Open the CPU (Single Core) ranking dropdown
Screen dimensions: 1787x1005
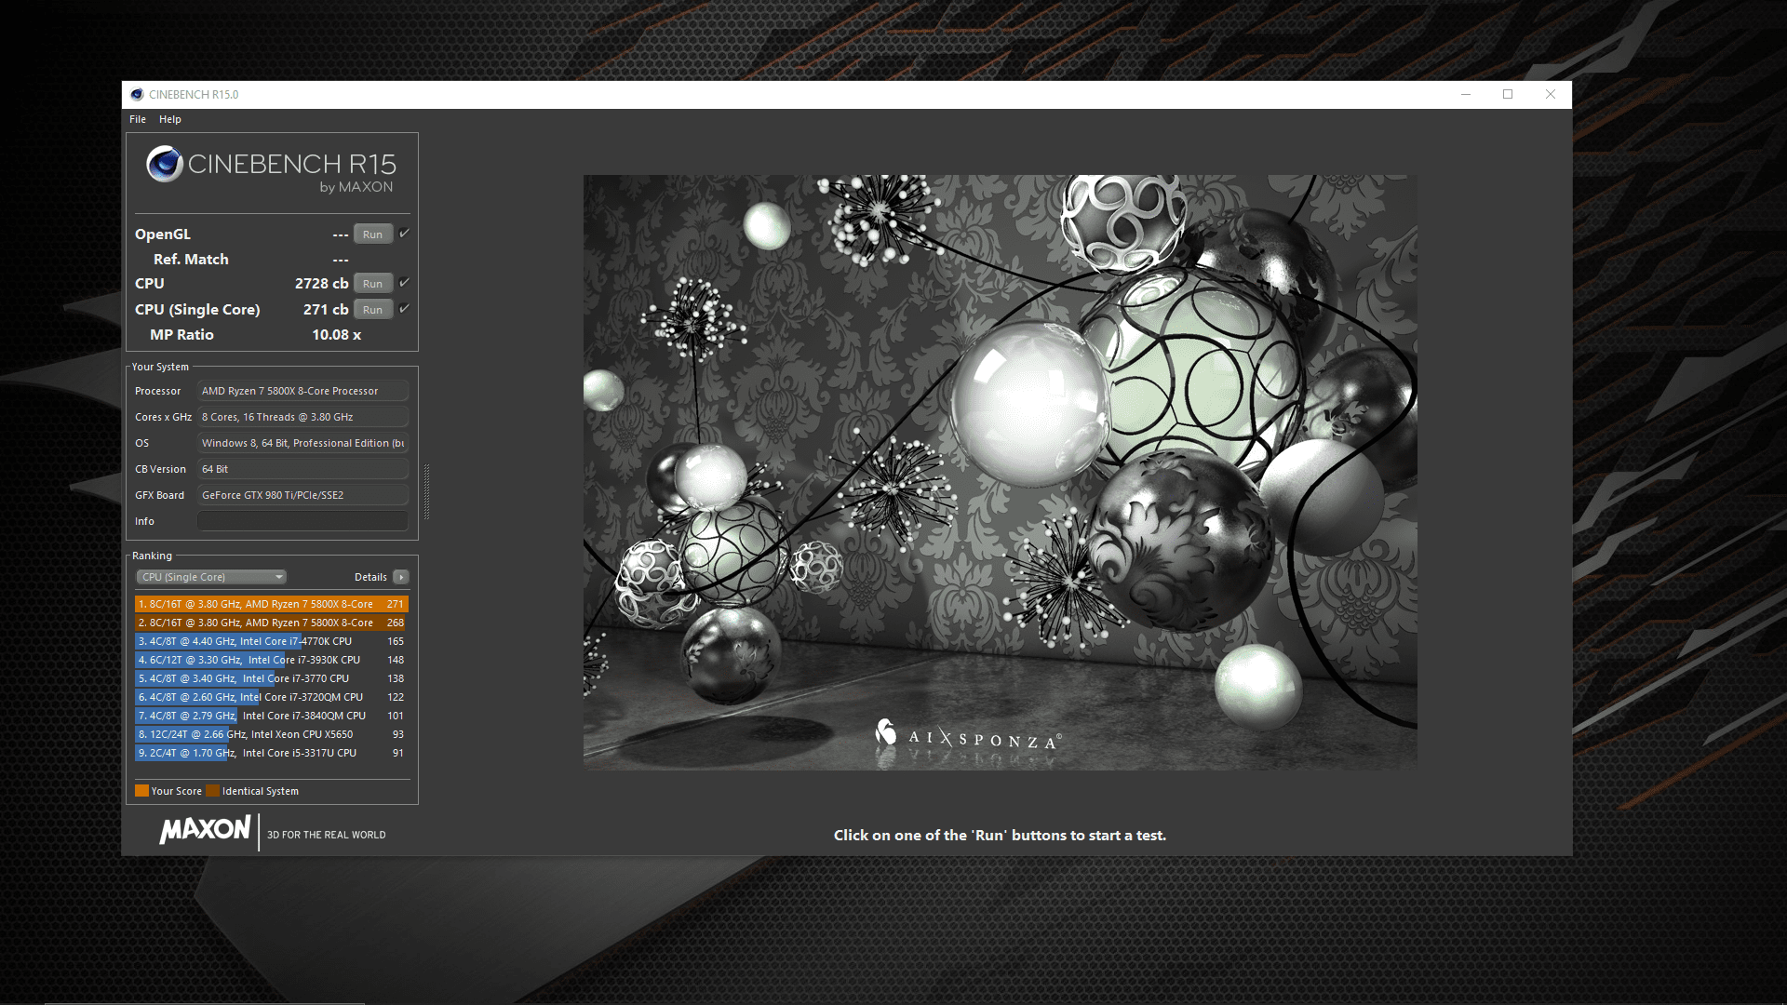pyautogui.click(x=211, y=577)
